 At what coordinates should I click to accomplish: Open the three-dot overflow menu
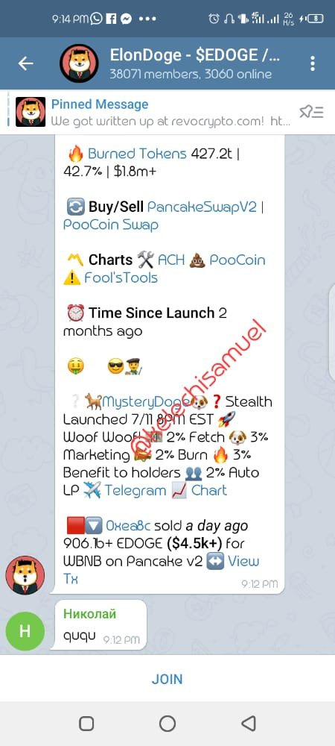[x=312, y=63]
